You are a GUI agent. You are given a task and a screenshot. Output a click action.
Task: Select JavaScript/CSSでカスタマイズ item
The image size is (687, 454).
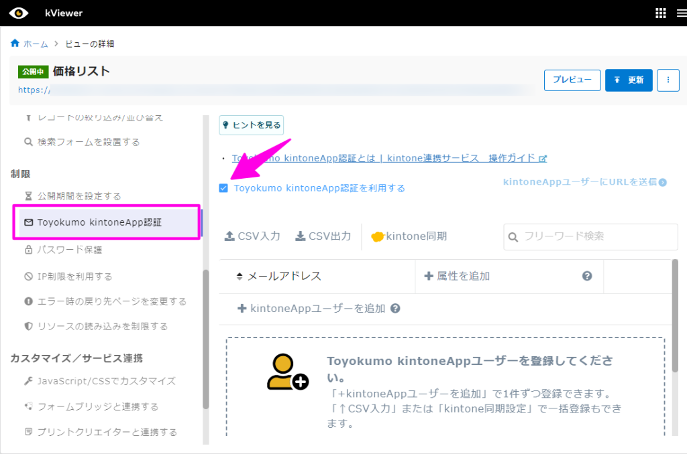pos(107,381)
